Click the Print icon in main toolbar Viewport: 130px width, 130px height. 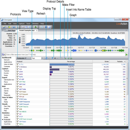tap(17, 27)
